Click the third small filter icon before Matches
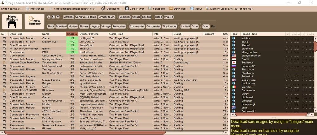Viewport: 317px width, 135px height. coord(58,17)
